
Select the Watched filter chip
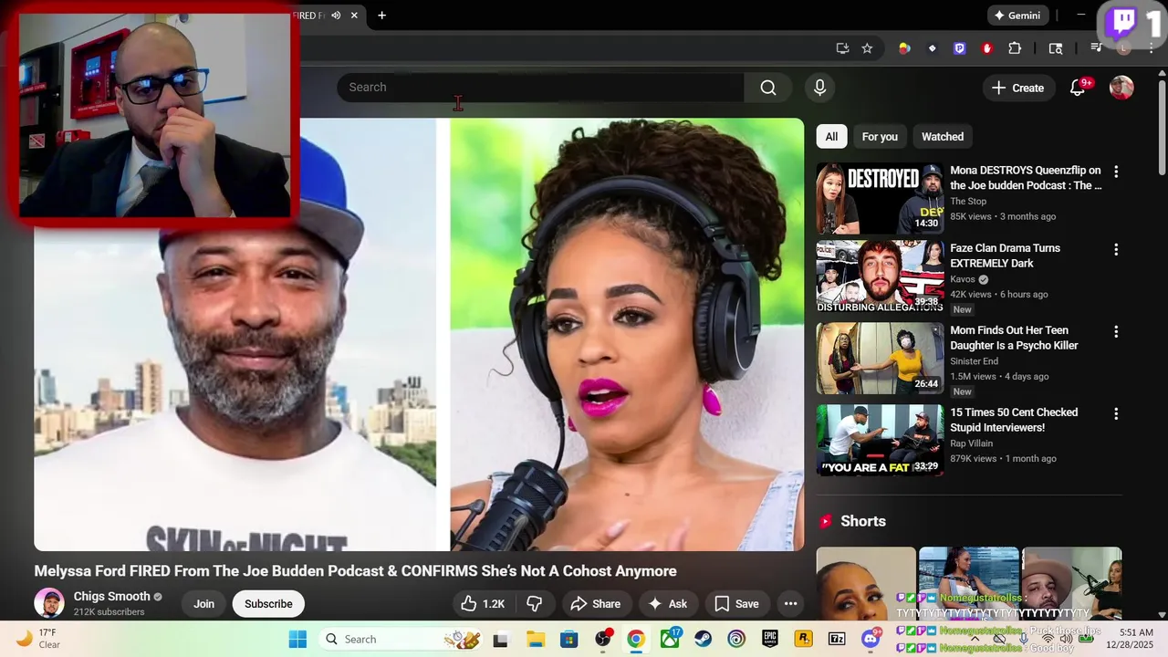(943, 137)
